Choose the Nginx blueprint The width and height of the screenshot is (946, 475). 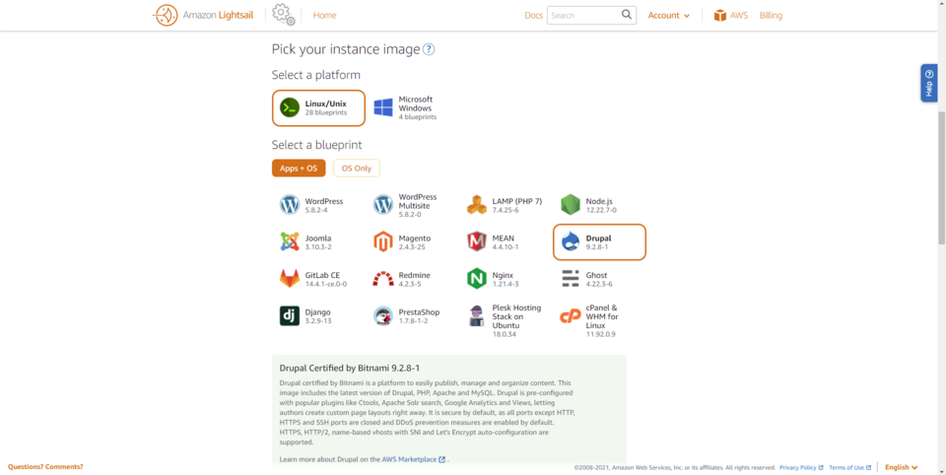(506, 279)
